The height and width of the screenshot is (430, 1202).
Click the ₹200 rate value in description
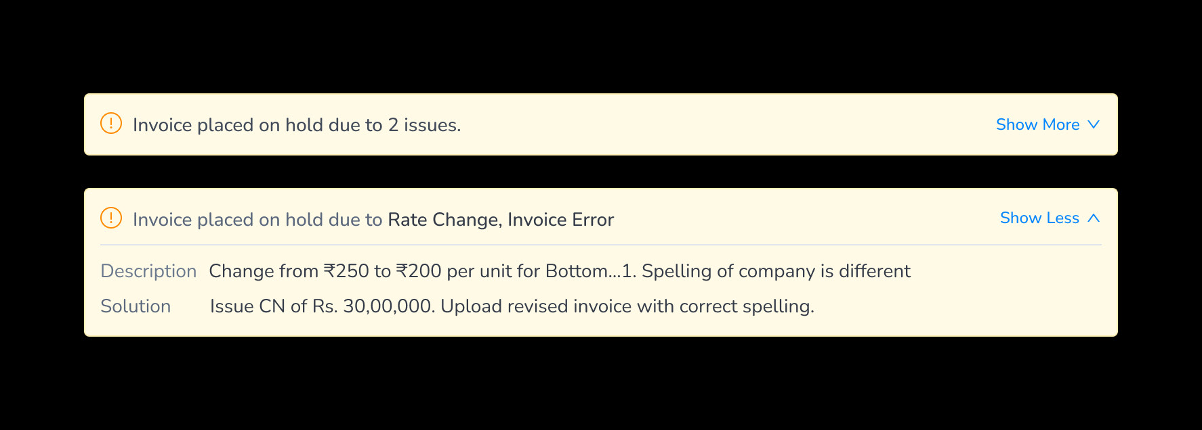point(419,271)
